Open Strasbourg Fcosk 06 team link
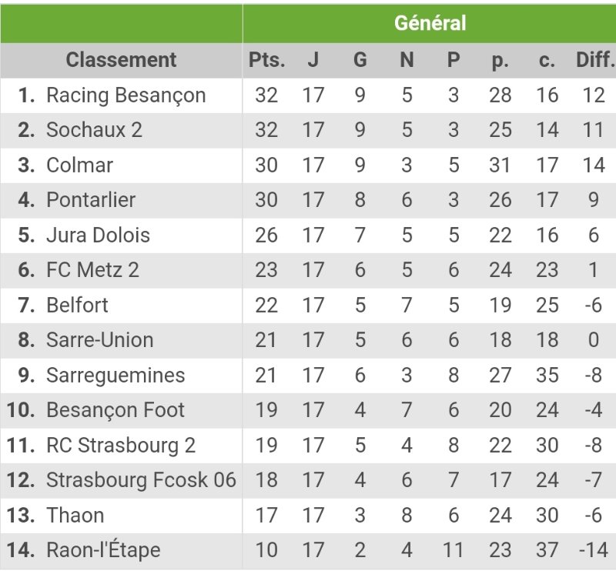Image resolution: width=616 pixels, height=571 pixels. (x=141, y=480)
